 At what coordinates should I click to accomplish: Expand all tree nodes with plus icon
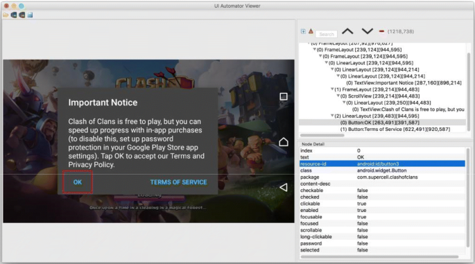[303, 31]
